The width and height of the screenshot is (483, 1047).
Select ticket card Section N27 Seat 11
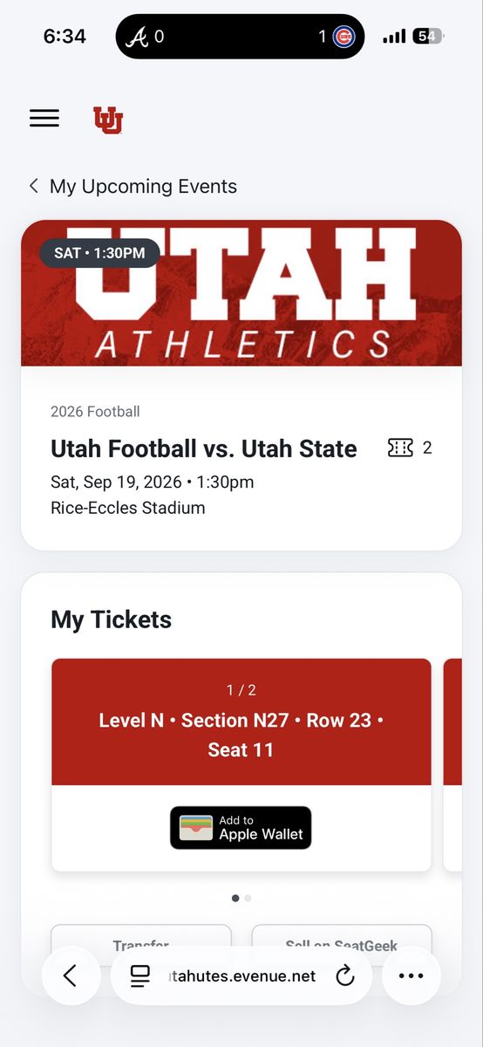pyautogui.click(x=241, y=764)
